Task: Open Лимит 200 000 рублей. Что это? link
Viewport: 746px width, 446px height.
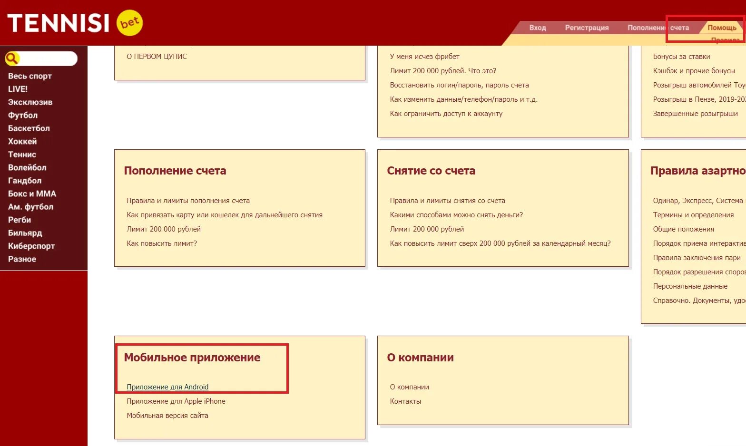Action: click(x=443, y=70)
